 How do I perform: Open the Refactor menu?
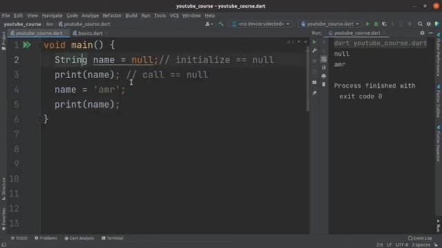coord(112,15)
